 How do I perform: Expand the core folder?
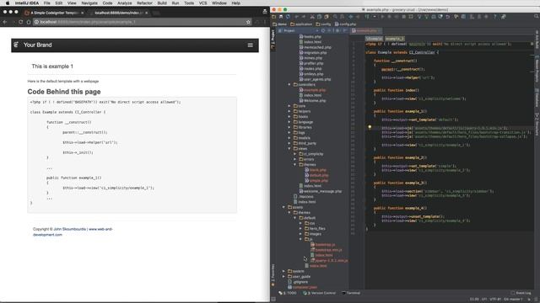click(x=289, y=106)
